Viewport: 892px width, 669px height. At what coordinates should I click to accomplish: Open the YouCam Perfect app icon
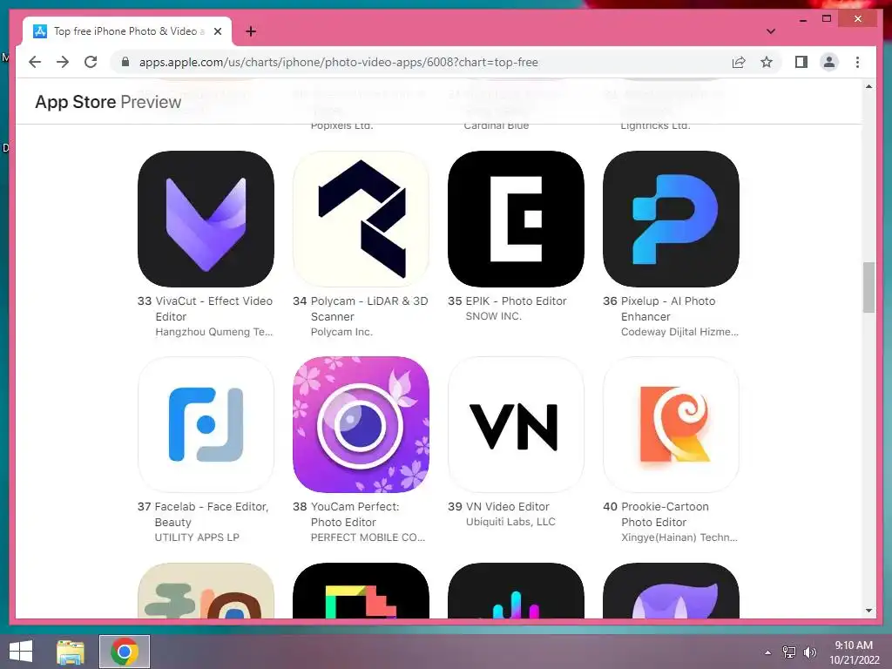click(x=361, y=424)
